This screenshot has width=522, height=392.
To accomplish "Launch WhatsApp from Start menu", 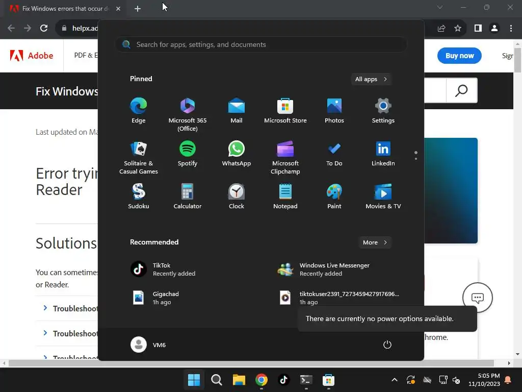I will (237, 154).
